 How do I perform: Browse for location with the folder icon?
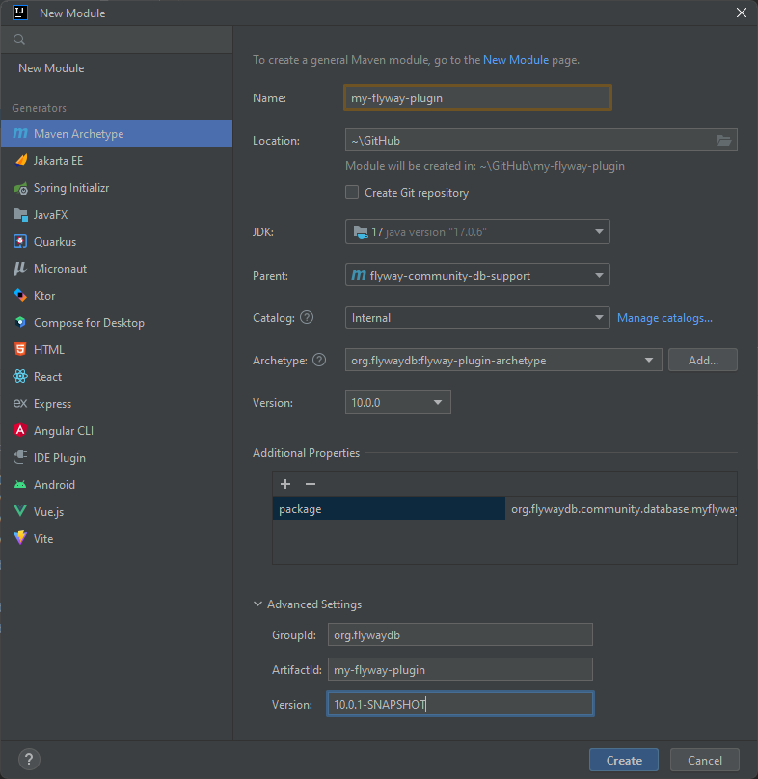click(723, 140)
